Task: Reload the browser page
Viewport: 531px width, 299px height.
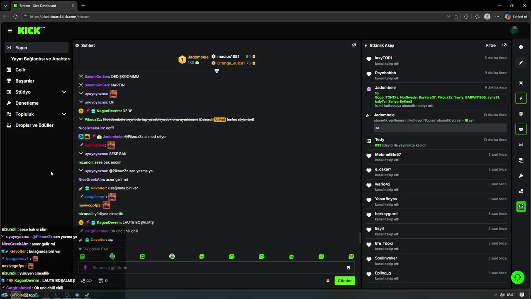Action: click(15, 17)
